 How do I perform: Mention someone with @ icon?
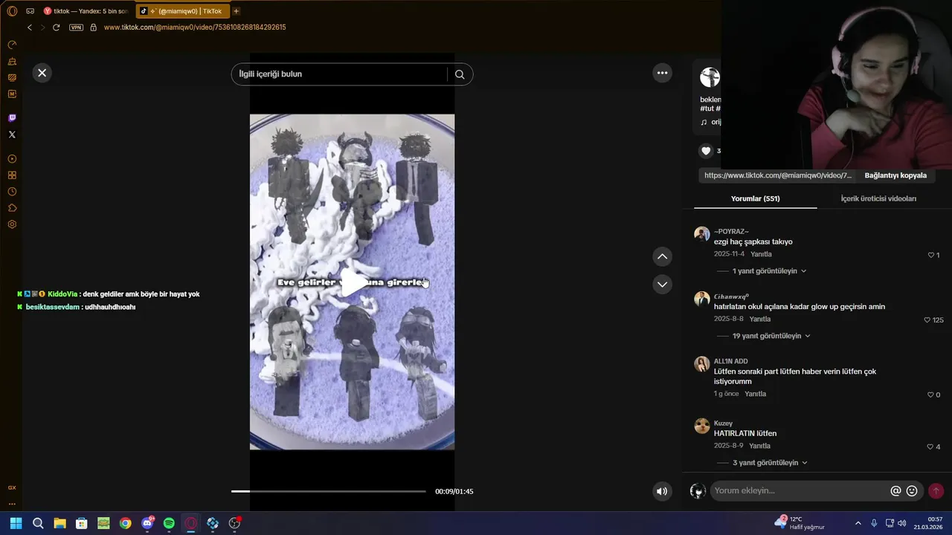(x=895, y=491)
